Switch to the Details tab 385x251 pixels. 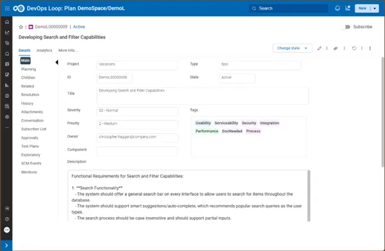(x=24, y=51)
